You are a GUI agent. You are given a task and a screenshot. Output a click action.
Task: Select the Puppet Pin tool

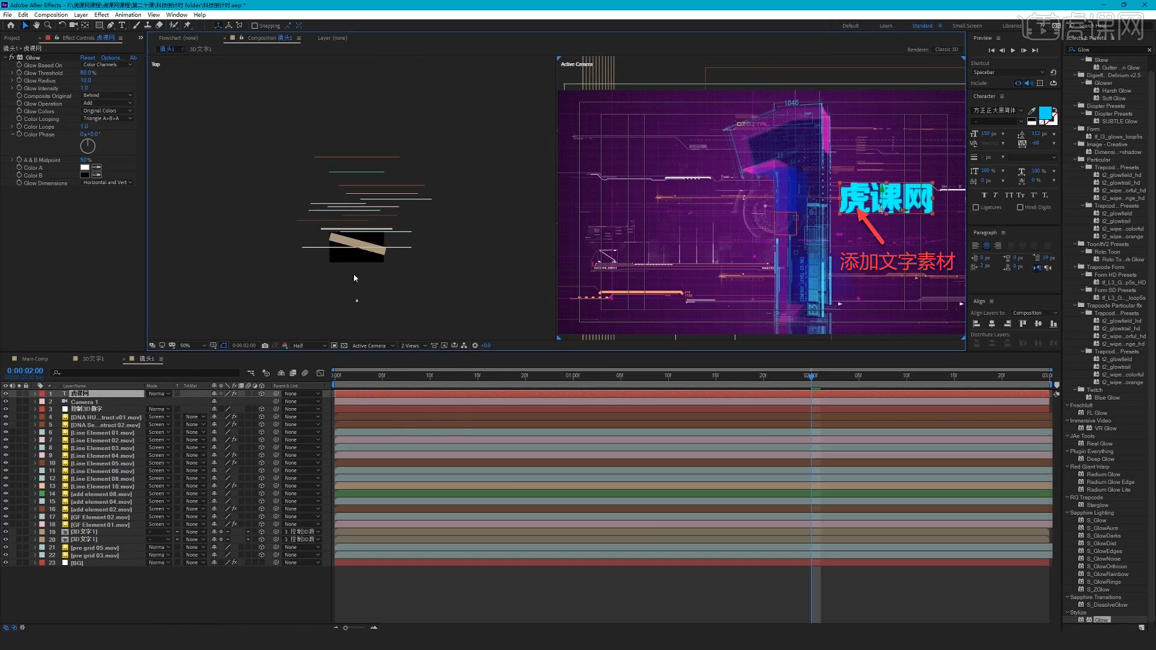[x=187, y=25]
